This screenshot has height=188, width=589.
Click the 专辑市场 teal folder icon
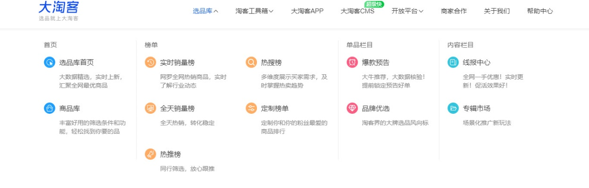point(453,108)
